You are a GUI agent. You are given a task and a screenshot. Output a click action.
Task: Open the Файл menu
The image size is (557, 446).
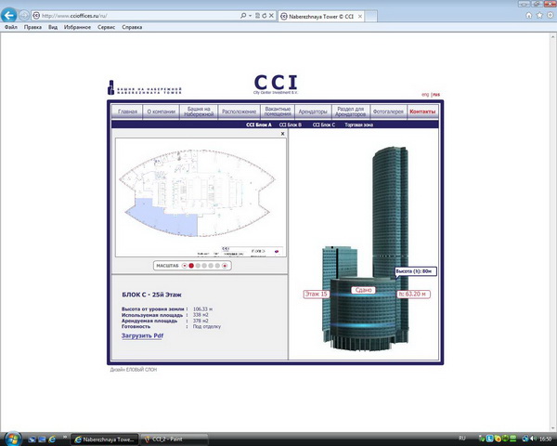[x=11, y=27]
